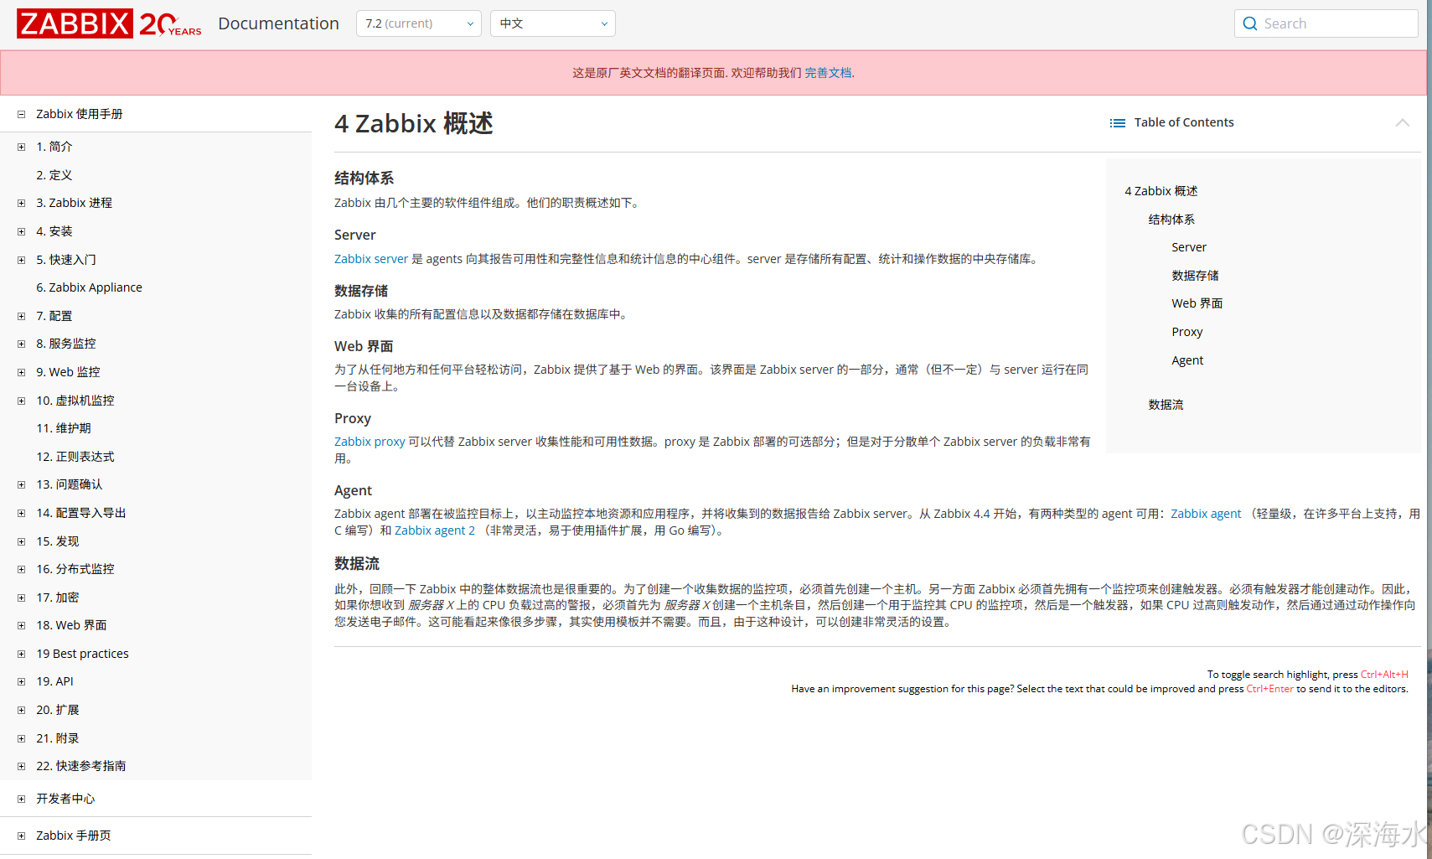Click the Zabbix logo

coord(75,23)
